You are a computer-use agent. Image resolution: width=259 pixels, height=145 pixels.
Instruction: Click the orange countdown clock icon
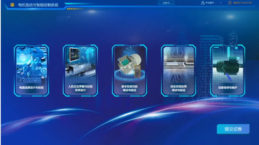[x=230, y=3]
